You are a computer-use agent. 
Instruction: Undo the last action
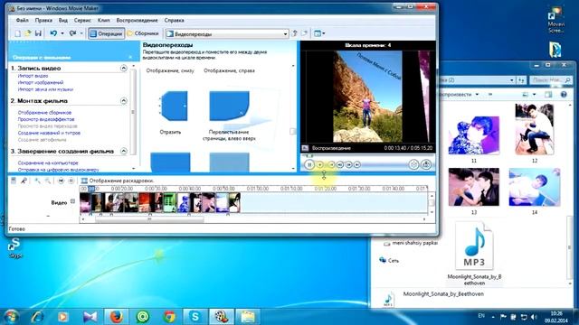click(53, 33)
